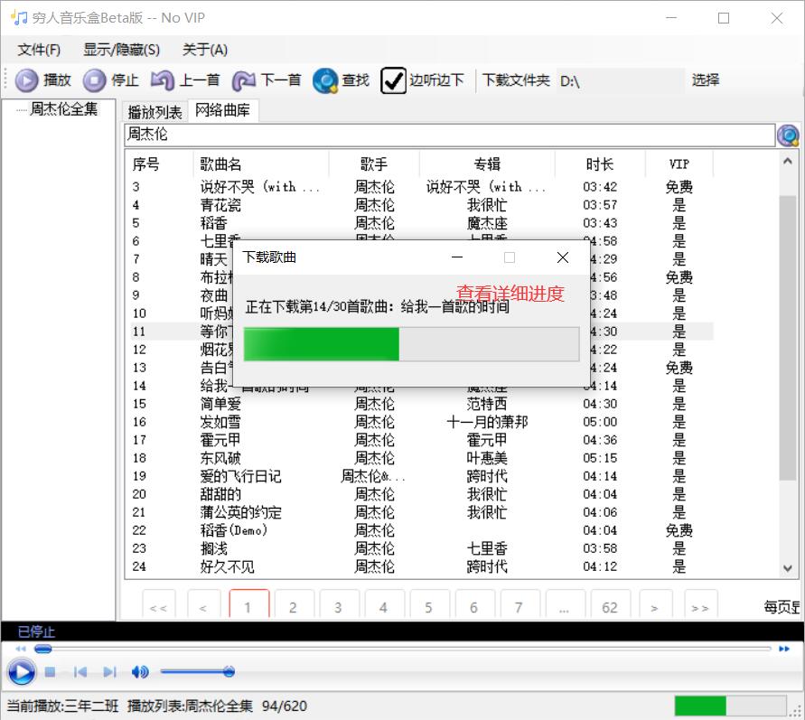This screenshot has height=720, width=805.
Task: Sort by the 专辑 column header
Action: 487,164
